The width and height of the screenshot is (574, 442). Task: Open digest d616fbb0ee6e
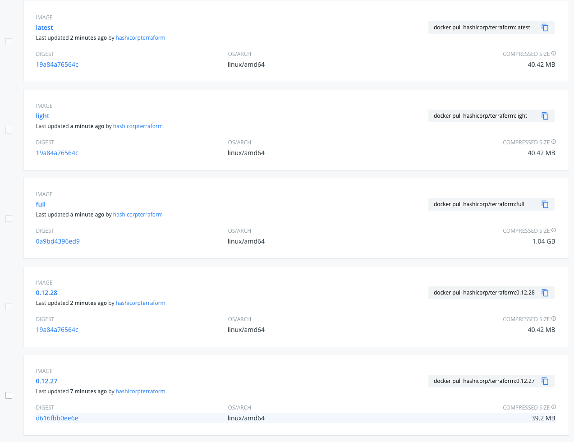[x=57, y=418]
